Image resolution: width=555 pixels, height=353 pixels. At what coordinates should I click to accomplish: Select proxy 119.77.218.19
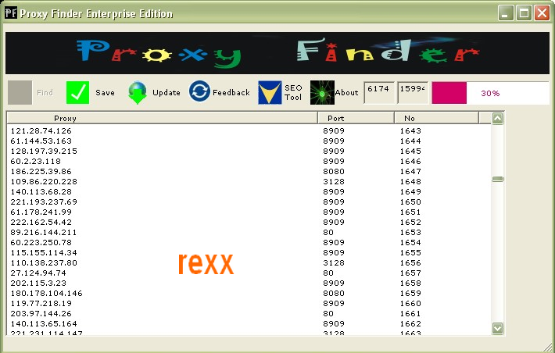(41, 304)
